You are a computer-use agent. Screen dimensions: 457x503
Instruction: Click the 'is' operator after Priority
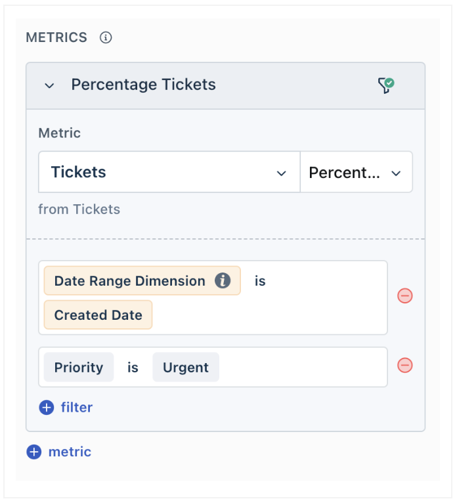133,368
